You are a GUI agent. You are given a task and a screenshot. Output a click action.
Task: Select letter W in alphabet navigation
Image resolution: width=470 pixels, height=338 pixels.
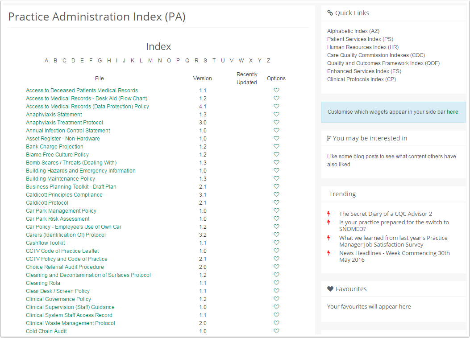(241, 61)
